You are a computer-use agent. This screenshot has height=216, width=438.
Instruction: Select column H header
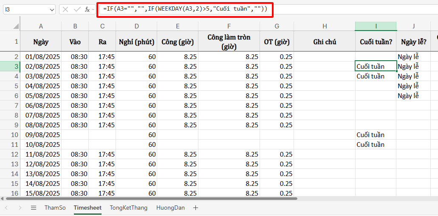tap(325, 26)
